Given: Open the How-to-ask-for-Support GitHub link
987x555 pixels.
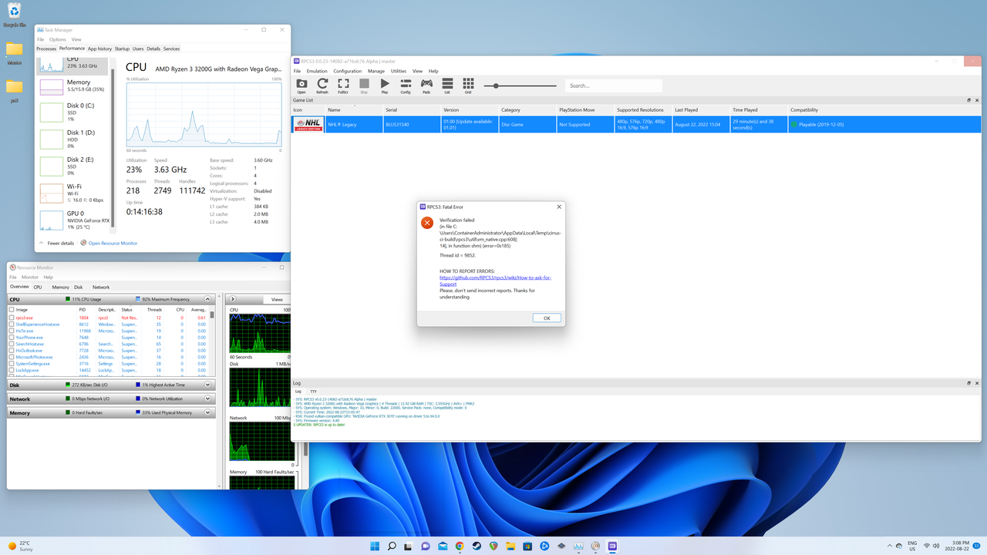Looking at the screenshot, I should tap(494, 281).
